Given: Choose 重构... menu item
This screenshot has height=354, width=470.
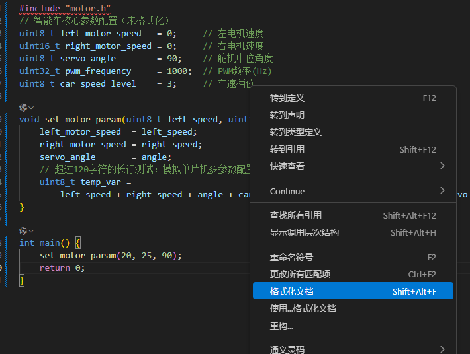Looking at the screenshot, I should coord(353,326).
